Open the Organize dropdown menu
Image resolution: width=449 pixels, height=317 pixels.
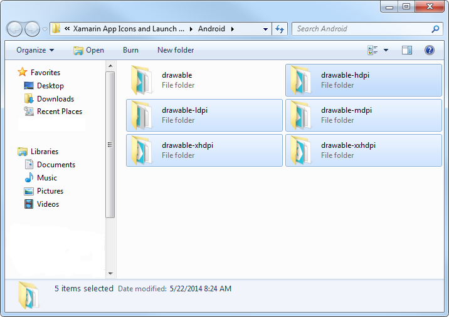point(35,50)
